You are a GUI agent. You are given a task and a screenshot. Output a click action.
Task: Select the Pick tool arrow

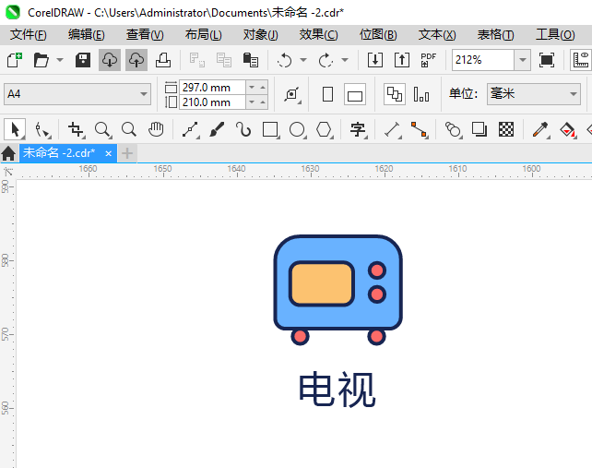point(15,129)
